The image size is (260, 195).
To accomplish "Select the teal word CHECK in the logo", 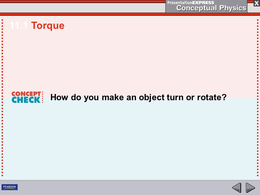I will point(26,100).
